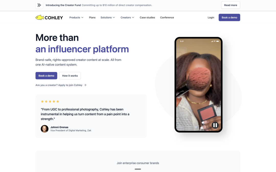Click the sparkle icon in announcement banner

point(39,5)
